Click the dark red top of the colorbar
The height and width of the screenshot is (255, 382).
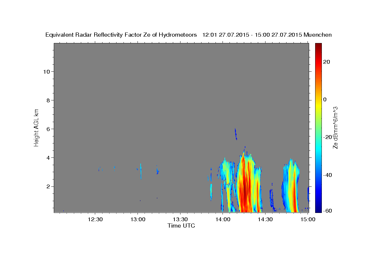[318, 45]
